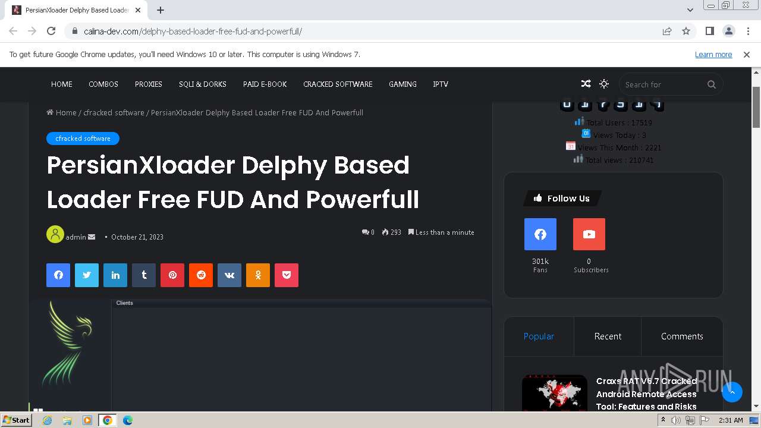Click the page vertical scrollbar

click(756, 107)
